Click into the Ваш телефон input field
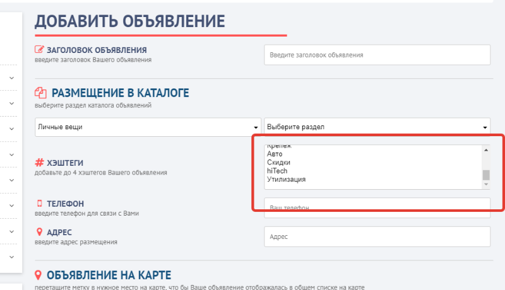The image size is (505, 290). (x=377, y=208)
